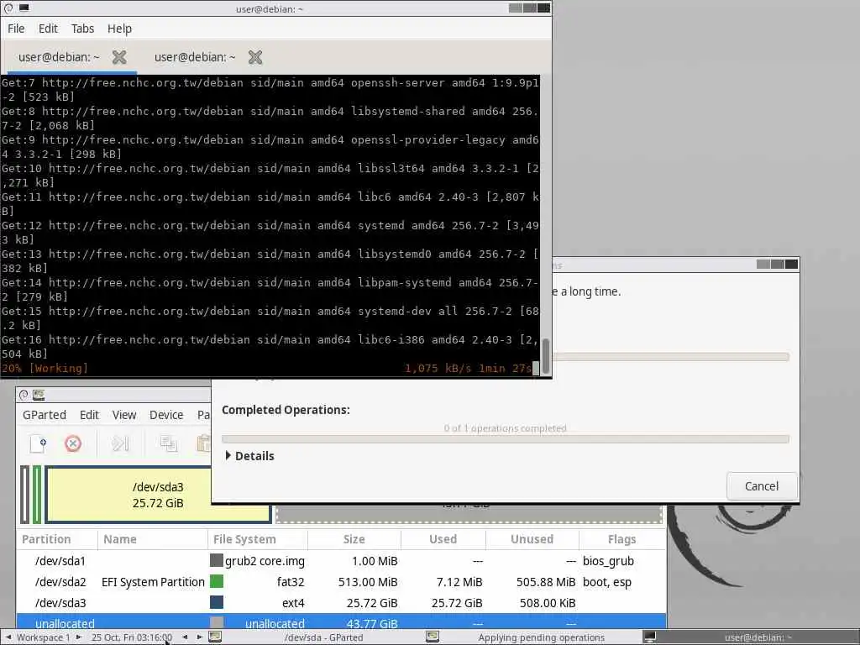Click the Delete partition icon in GParted toolbar
Image resolution: width=860 pixels, height=645 pixels.
(x=73, y=443)
